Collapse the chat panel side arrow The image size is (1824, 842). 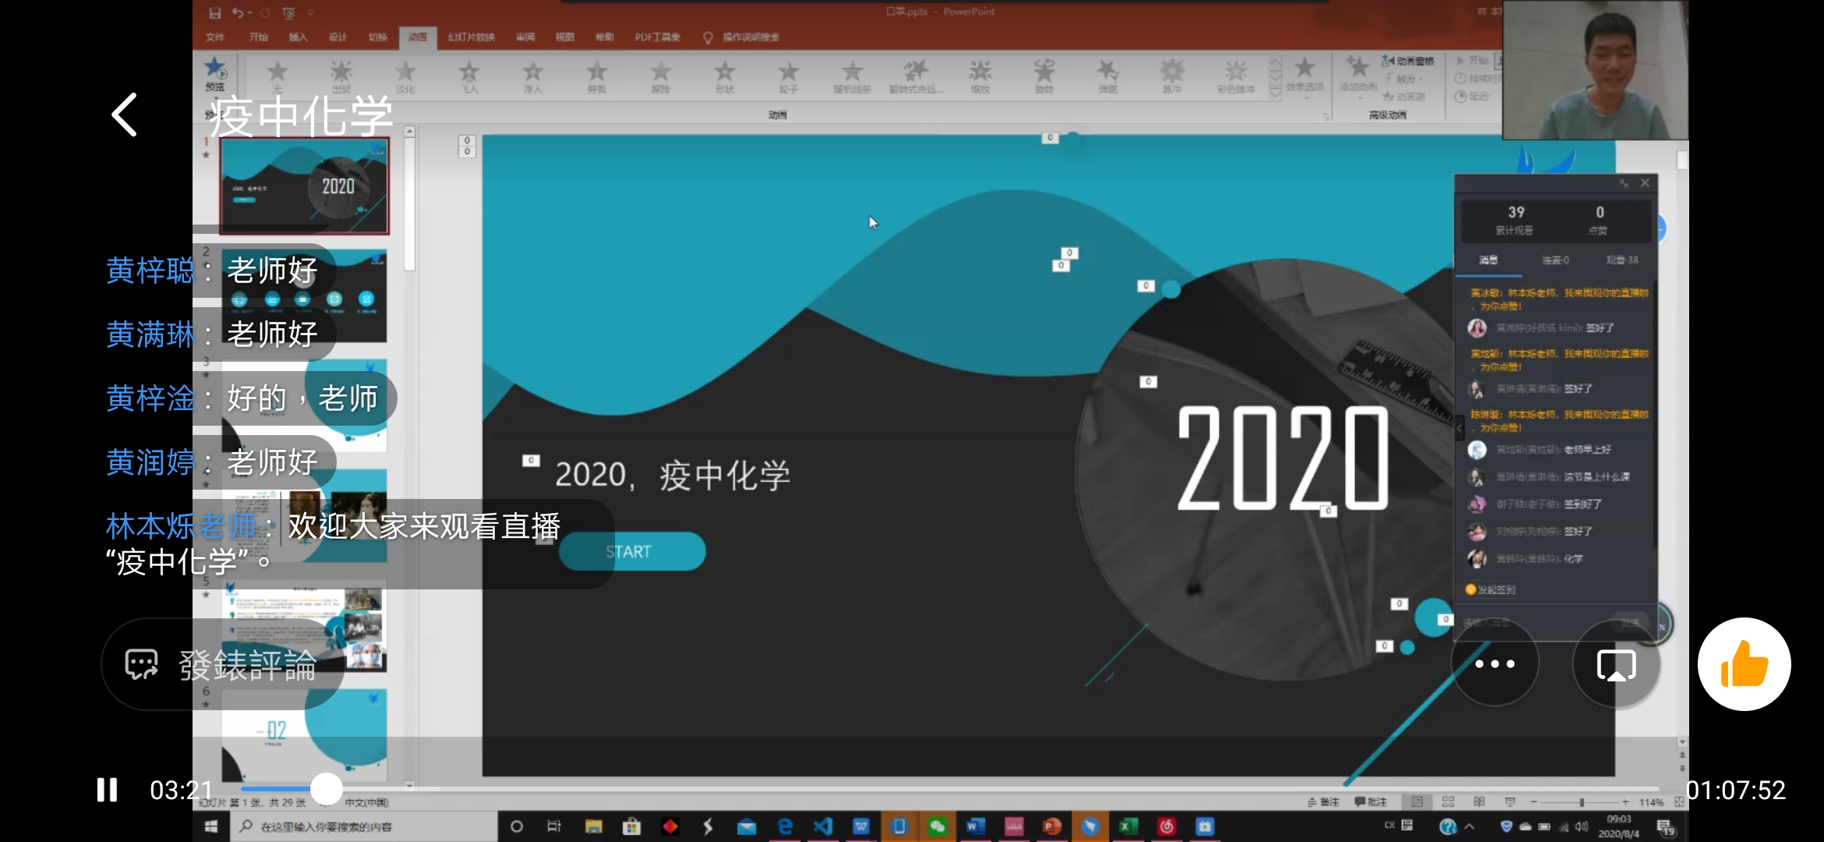click(1459, 427)
